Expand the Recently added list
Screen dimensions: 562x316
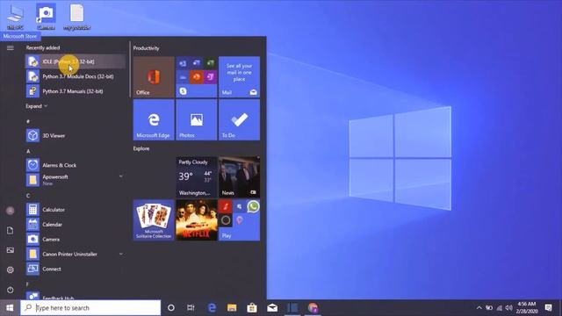click(36, 106)
